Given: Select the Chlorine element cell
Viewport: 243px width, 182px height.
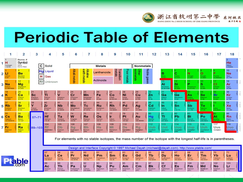Looking at the screenshot, I should tap(219, 85).
